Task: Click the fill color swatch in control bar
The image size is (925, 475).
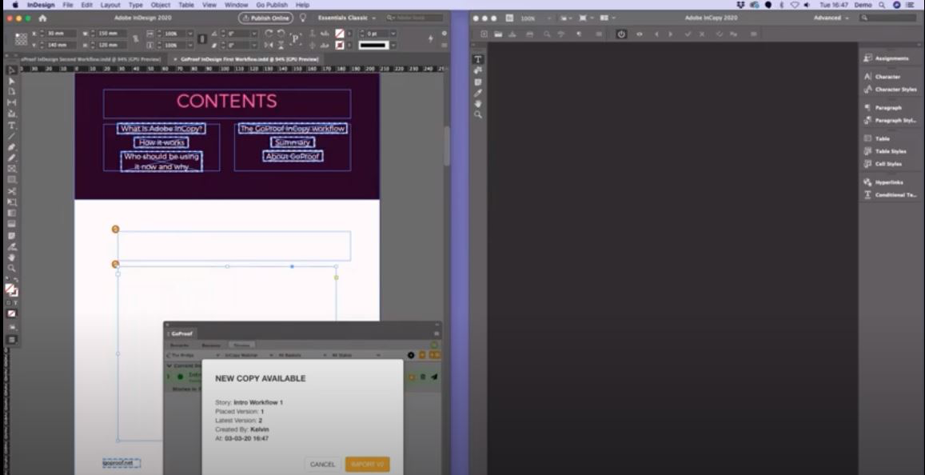Action: [340, 34]
